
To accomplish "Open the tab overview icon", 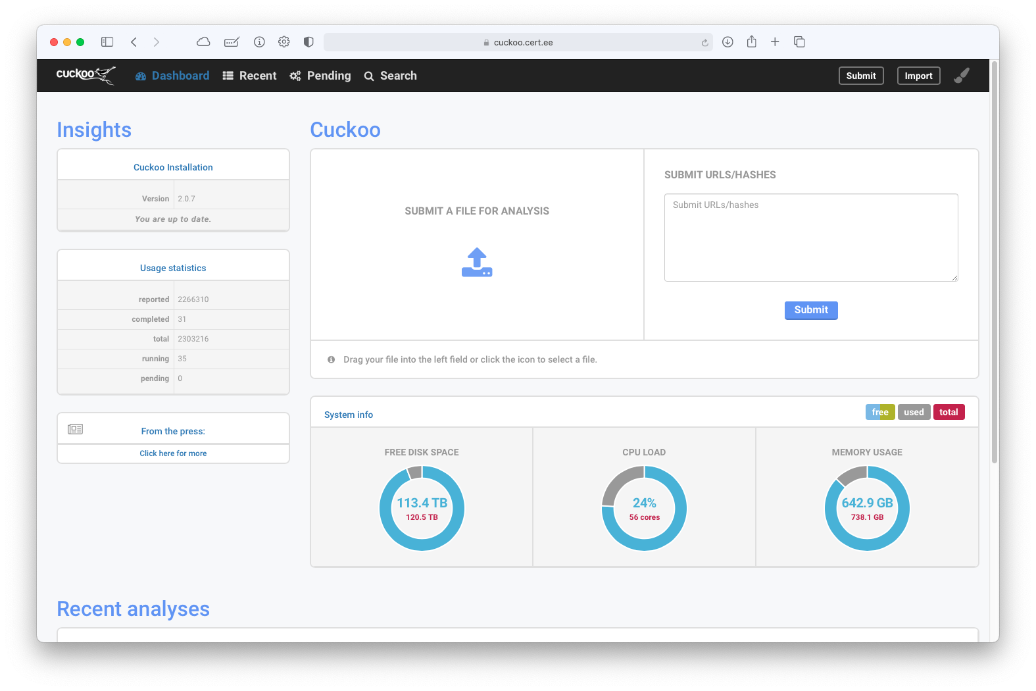I will (799, 42).
